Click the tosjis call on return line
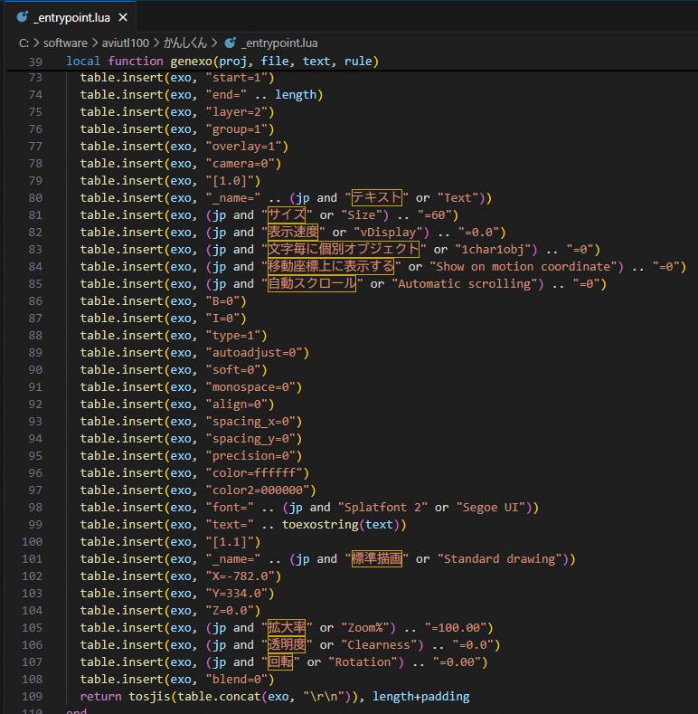The image size is (698, 714). point(149,697)
